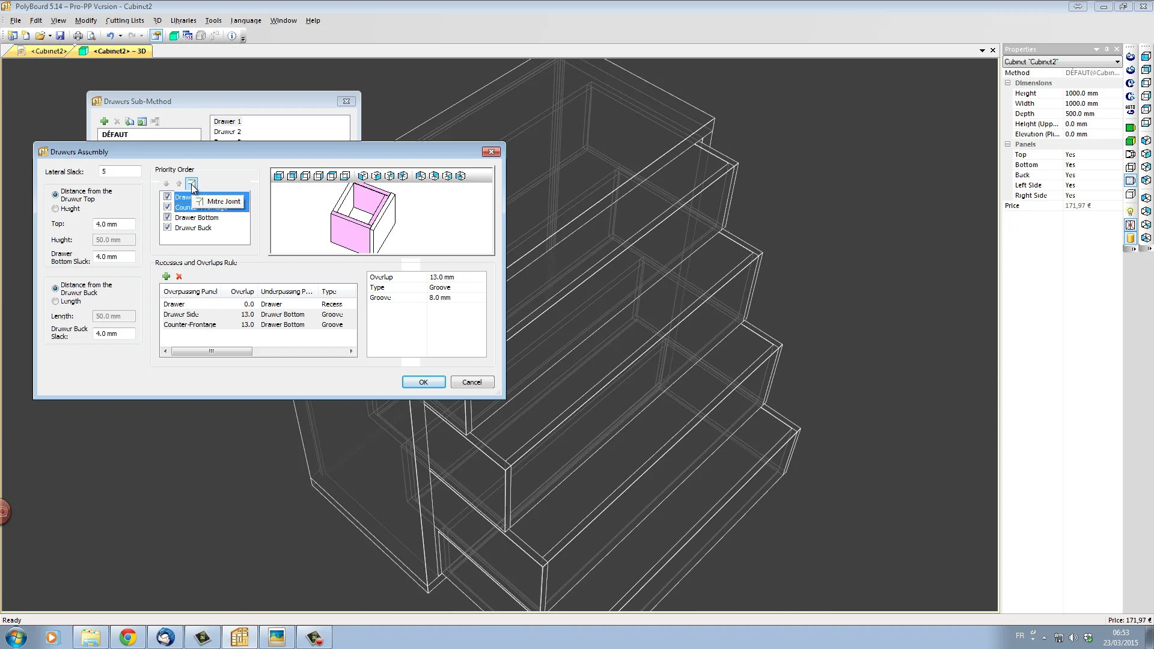Click the light bulb icon in the right panel
This screenshot has height=649, width=1154.
tap(1131, 211)
